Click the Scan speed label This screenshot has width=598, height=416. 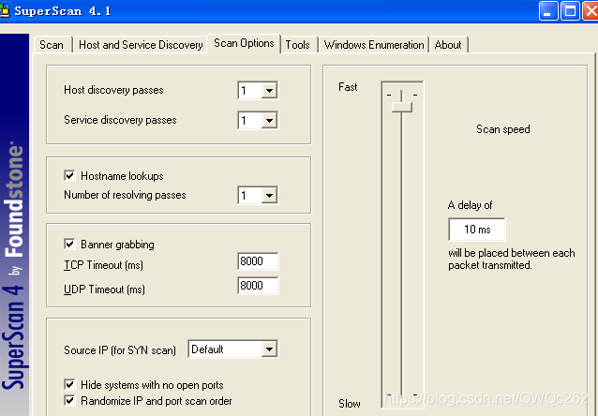[x=503, y=129]
